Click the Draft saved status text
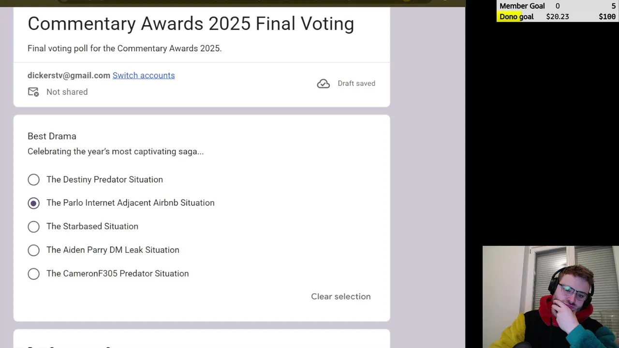Viewport: 619px width, 348px height. pyautogui.click(x=356, y=84)
